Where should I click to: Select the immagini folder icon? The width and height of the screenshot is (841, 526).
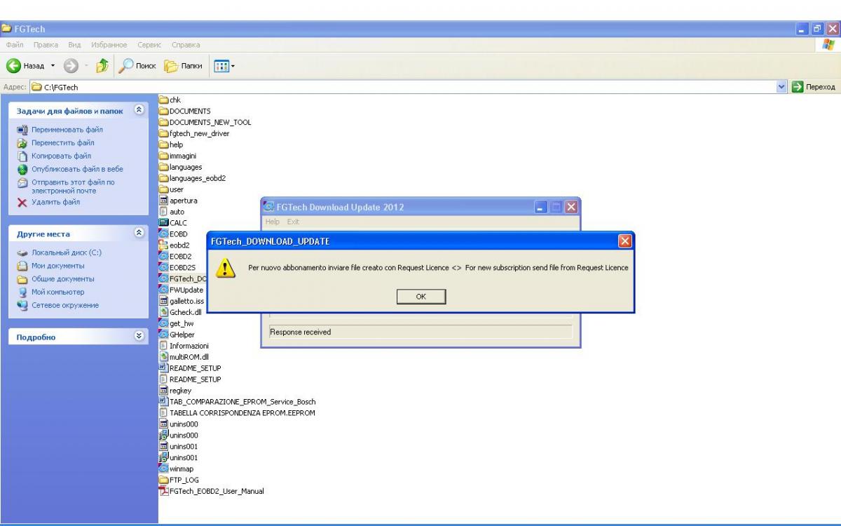(165, 156)
